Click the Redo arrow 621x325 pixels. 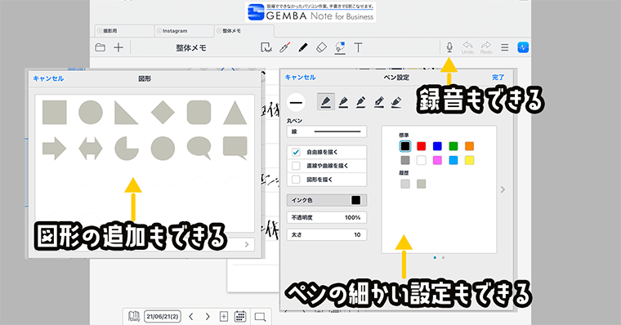click(486, 47)
